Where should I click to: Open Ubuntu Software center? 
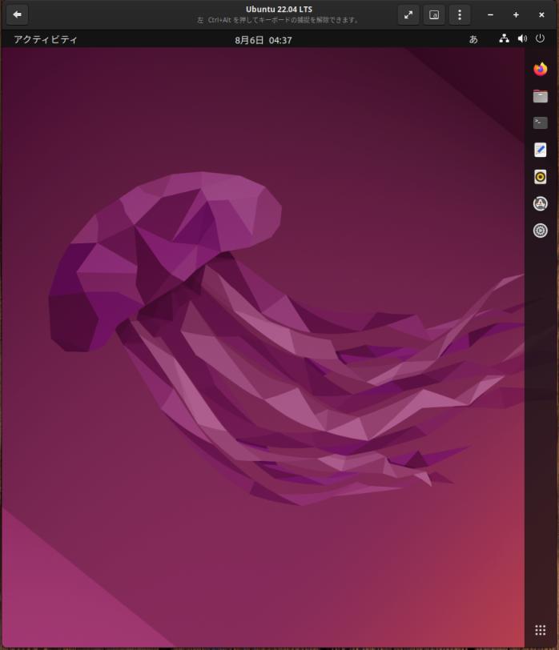[x=540, y=203]
